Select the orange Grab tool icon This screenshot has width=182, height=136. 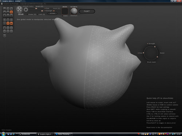tap(11, 12)
